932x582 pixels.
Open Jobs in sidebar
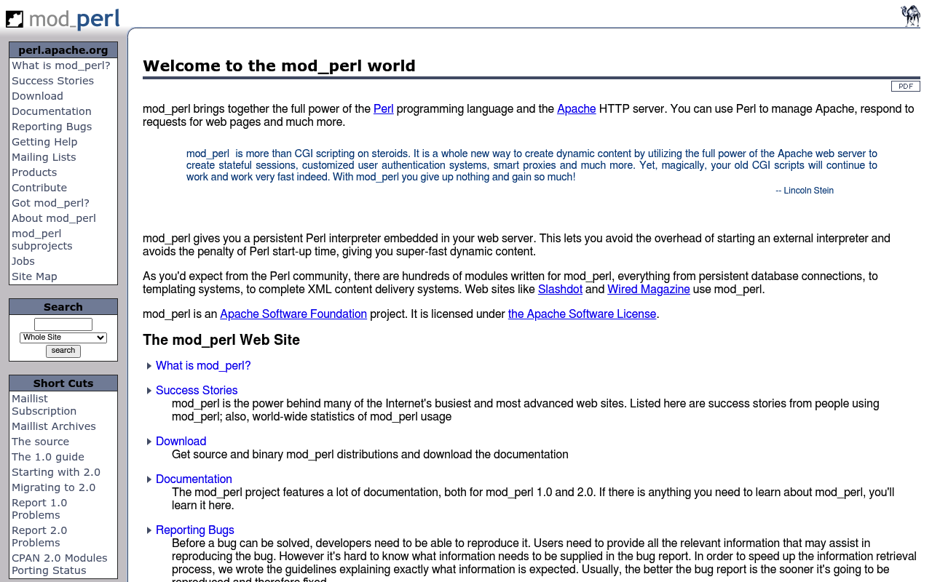[x=23, y=261]
